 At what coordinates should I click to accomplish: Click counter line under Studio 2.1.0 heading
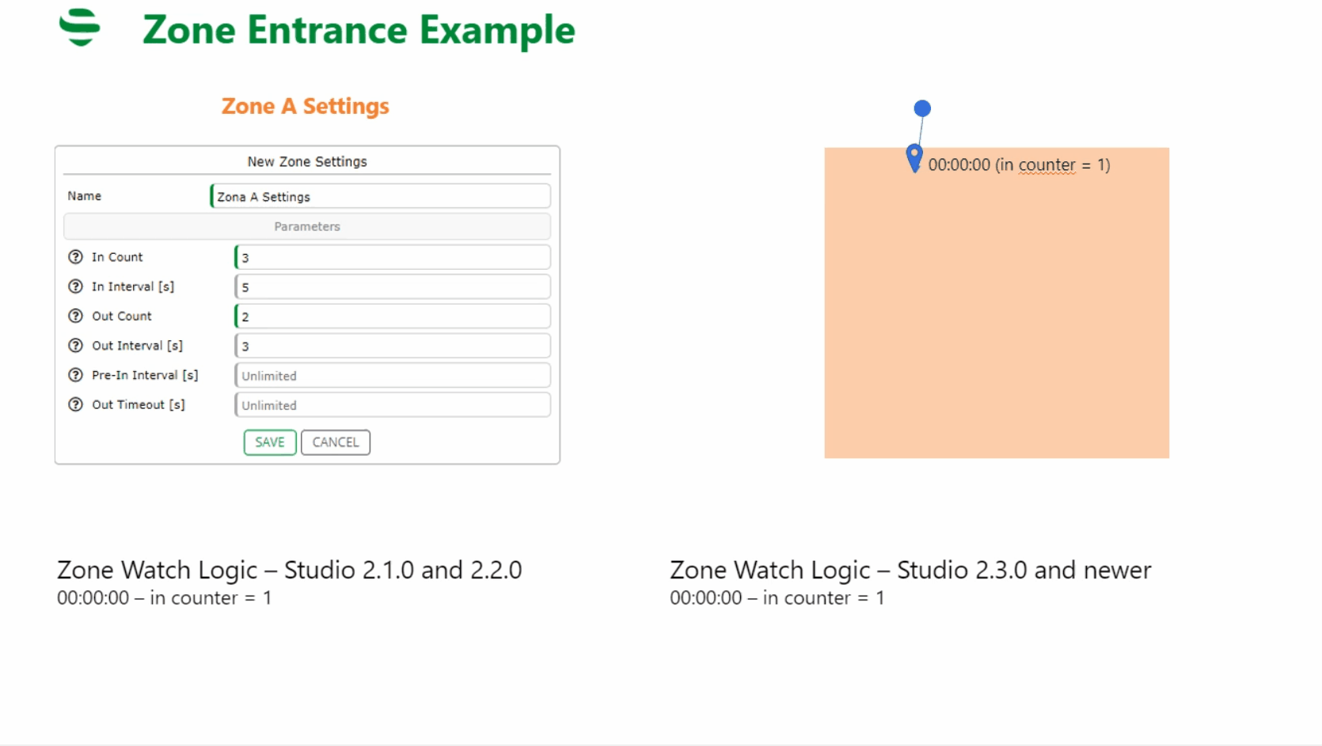point(164,598)
